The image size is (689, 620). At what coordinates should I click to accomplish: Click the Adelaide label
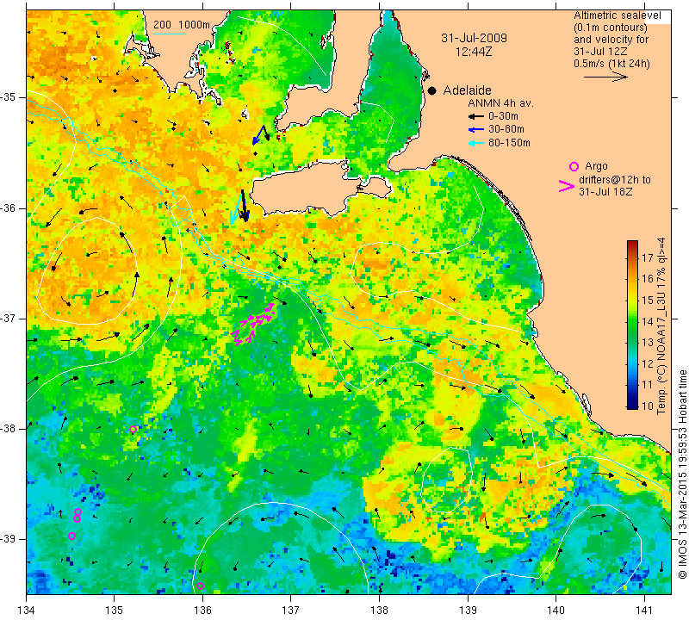click(467, 90)
